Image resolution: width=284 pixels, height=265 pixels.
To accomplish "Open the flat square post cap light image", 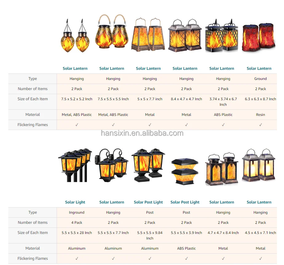I will 185,172.
